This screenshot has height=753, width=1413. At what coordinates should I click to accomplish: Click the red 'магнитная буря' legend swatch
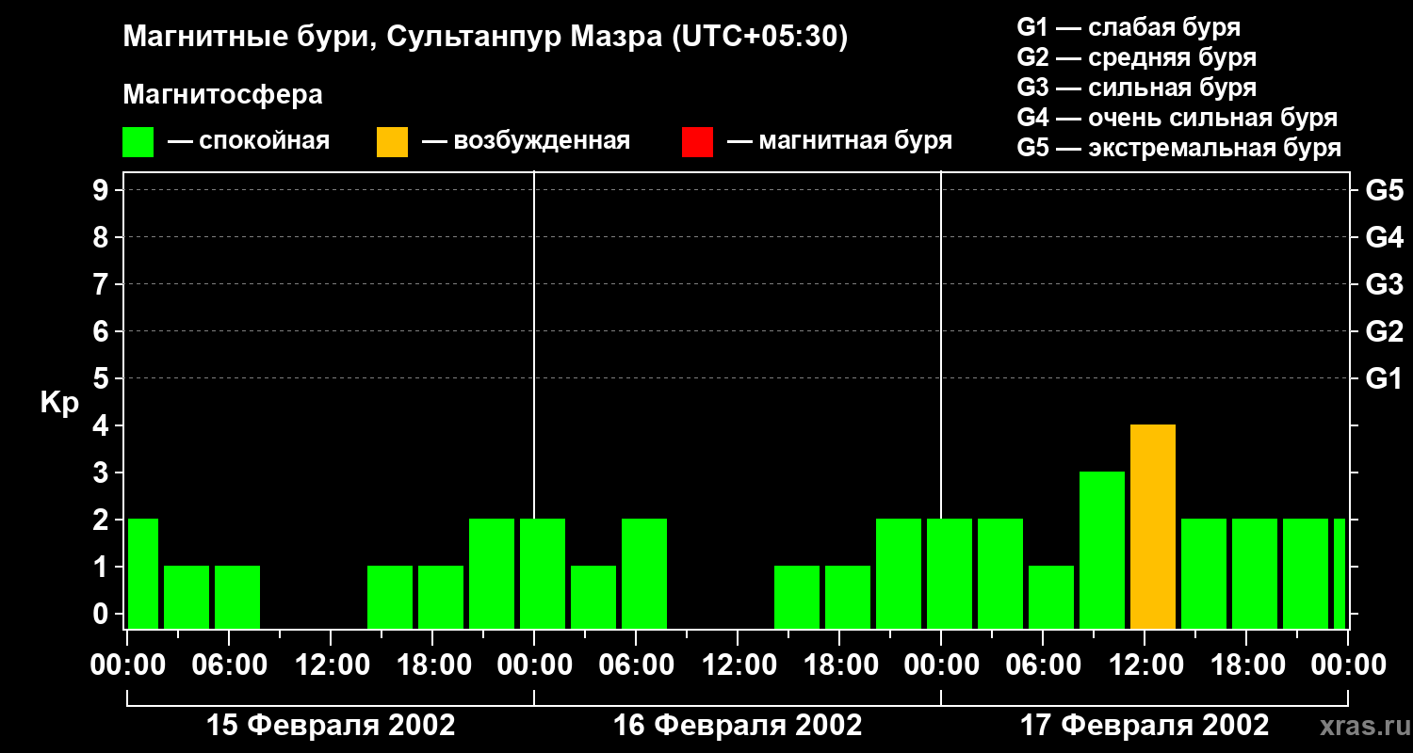pyautogui.click(x=697, y=142)
